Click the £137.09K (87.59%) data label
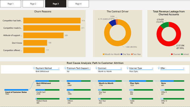Viewport: 190px width, 107px height. (180, 47)
